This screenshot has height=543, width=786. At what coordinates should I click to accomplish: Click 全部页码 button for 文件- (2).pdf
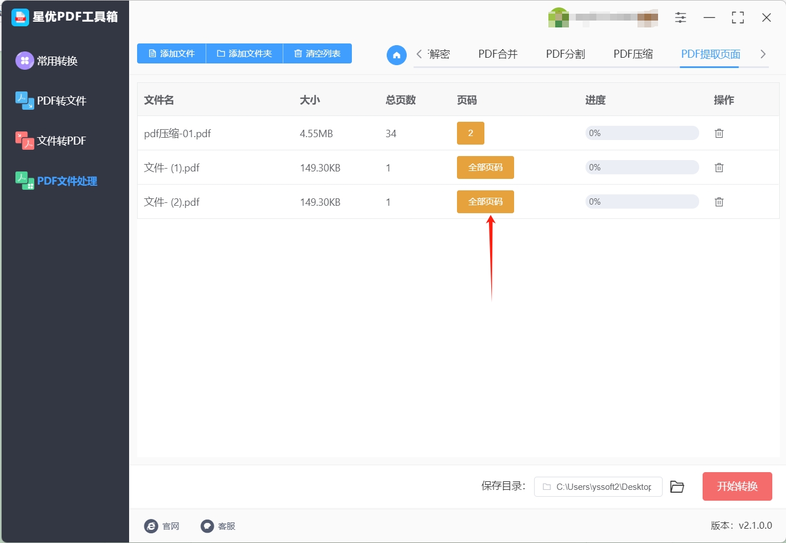(486, 202)
